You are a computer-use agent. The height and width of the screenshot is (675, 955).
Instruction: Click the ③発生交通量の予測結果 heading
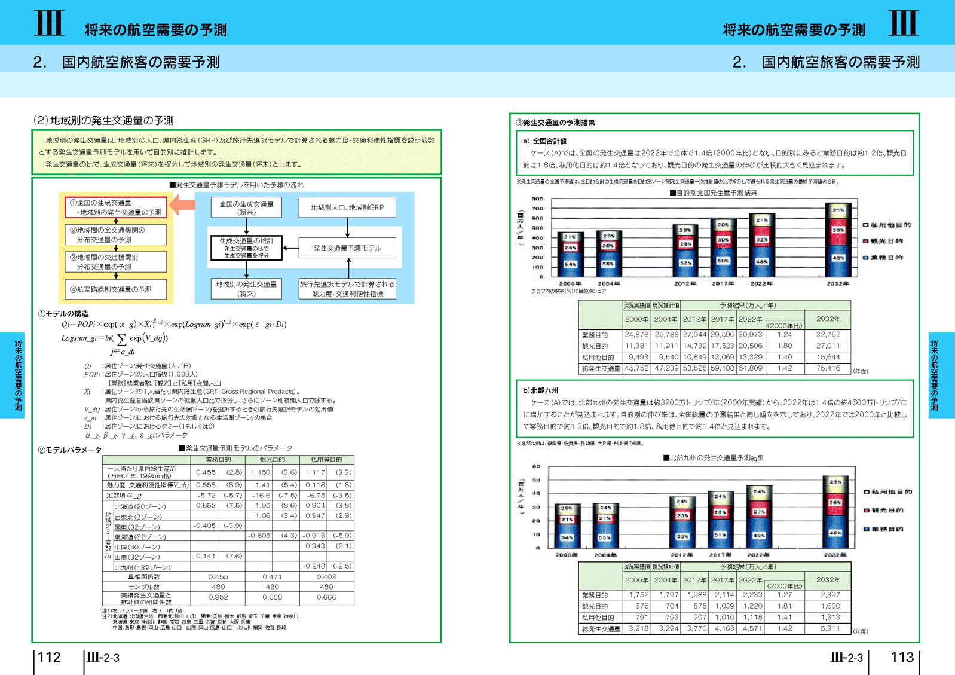(x=555, y=123)
